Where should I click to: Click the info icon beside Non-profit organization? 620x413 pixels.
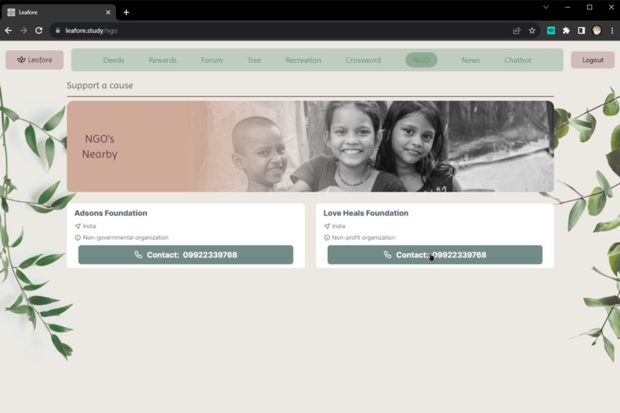[327, 238]
